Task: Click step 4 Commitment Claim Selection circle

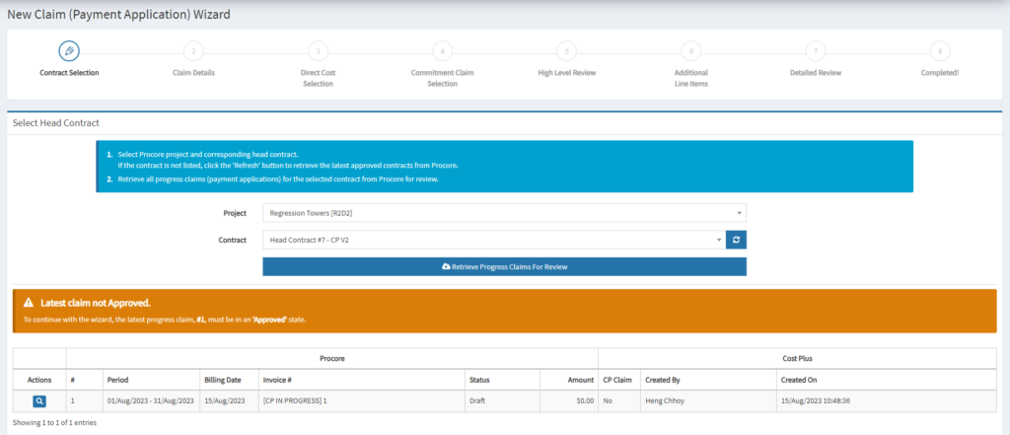Action: [x=442, y=51]
